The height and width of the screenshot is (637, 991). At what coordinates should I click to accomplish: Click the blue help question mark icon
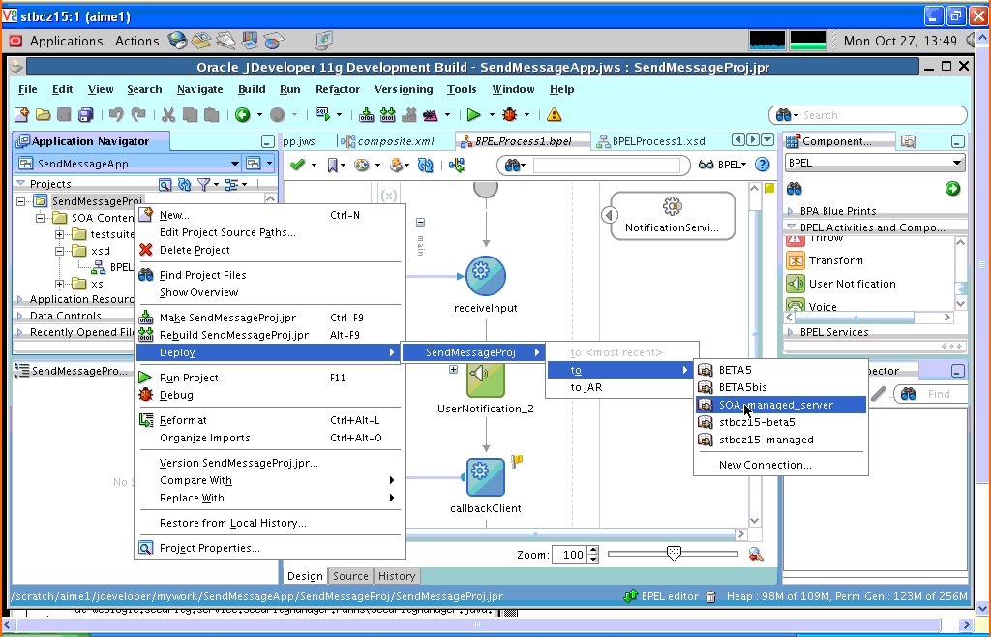[763, 165]
